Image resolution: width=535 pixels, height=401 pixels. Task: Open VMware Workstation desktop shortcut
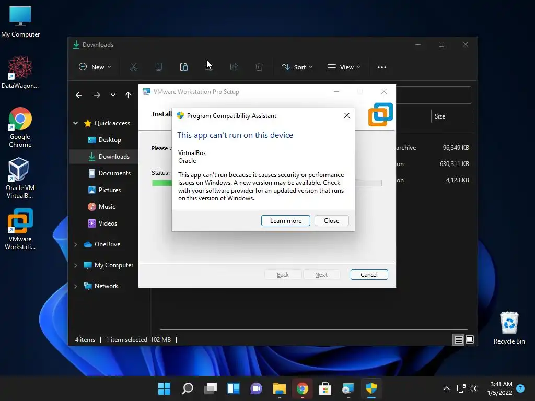coord(20,229)
